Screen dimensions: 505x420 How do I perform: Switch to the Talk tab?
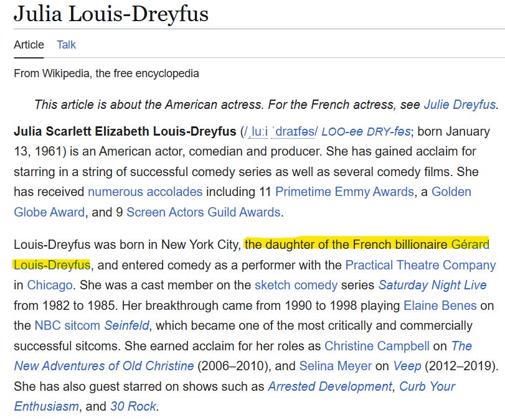[66, 45]
